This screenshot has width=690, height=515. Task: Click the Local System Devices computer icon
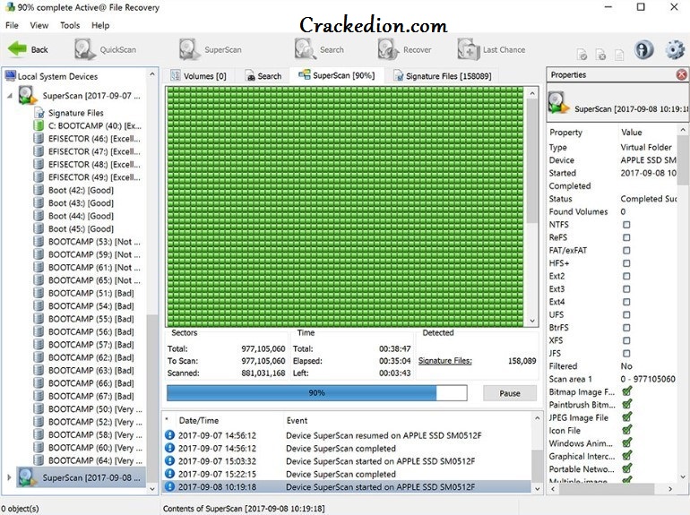coord(10,76)
